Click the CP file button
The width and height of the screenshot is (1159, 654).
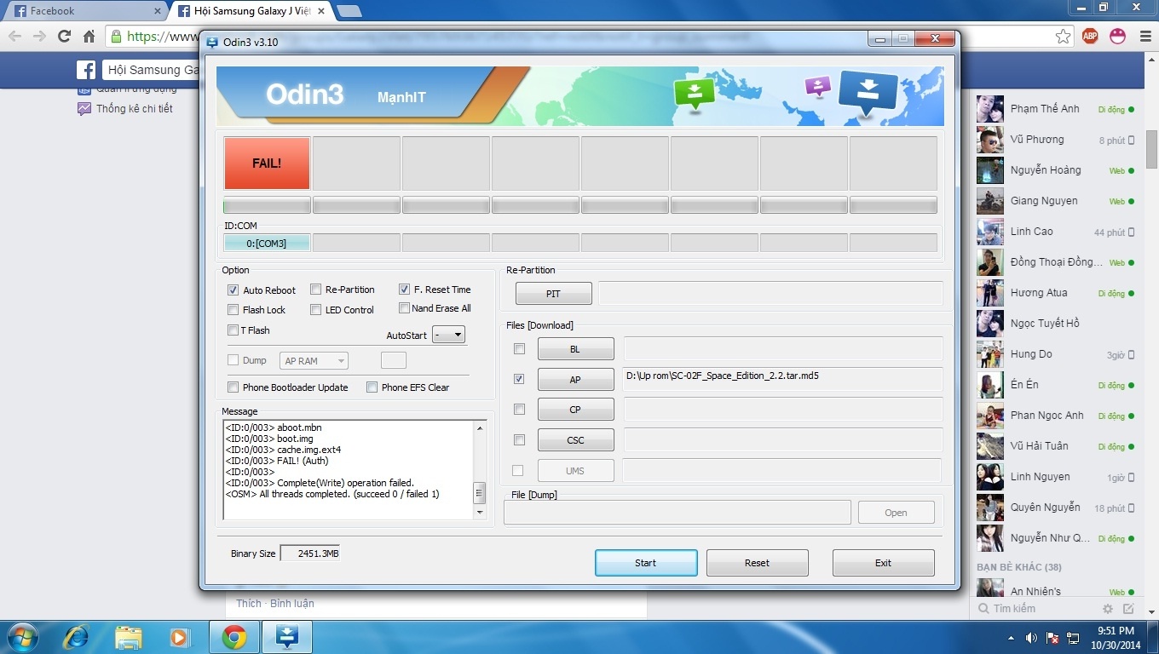[575, 410]
